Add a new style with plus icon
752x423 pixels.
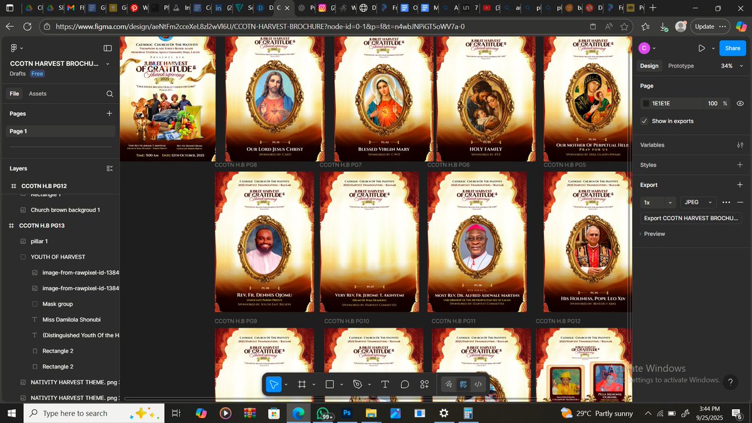[740, 165]
